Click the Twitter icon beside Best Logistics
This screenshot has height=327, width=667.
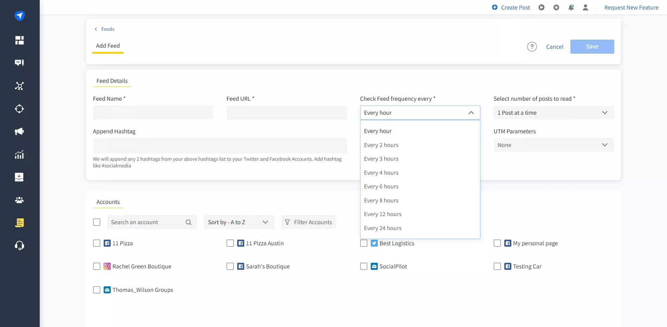[x=374, y=243]
